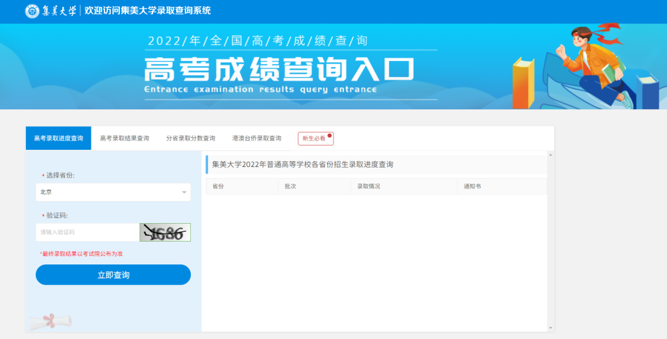Image resolution: width=667 pixels, height=339 pixels.
Task: Click the 批次 column header
Action: click(315, 186)
